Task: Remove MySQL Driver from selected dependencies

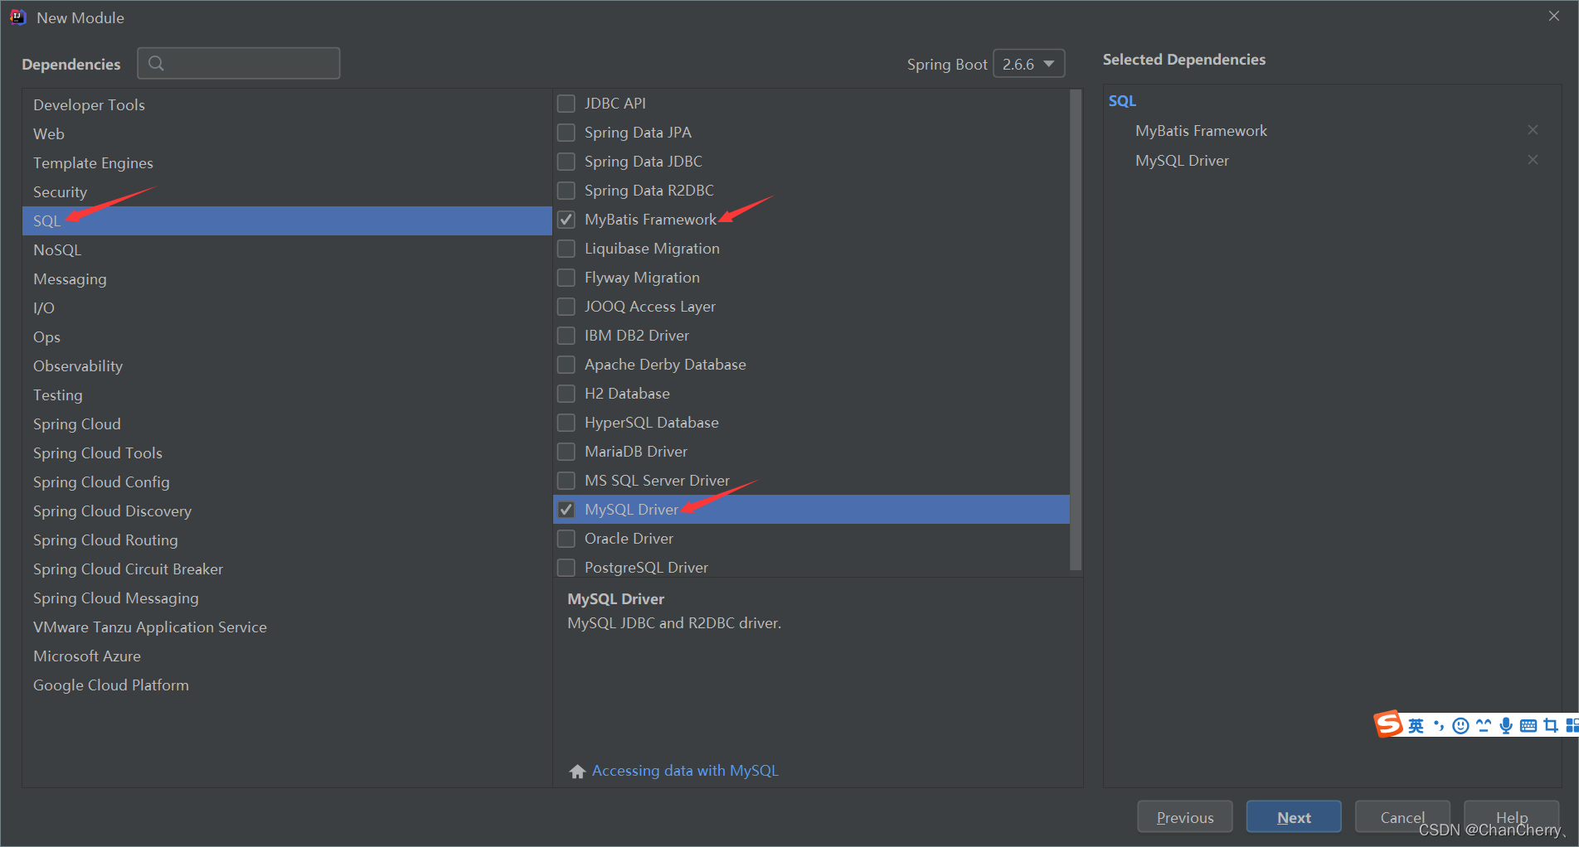Action: (x=1533, y=160)
